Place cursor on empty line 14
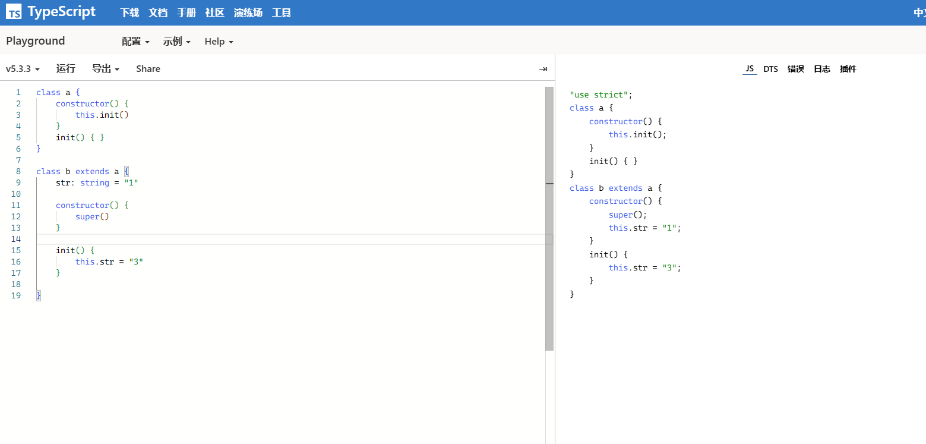Viewport: 926px width, 444px height. tap(238, 239)
